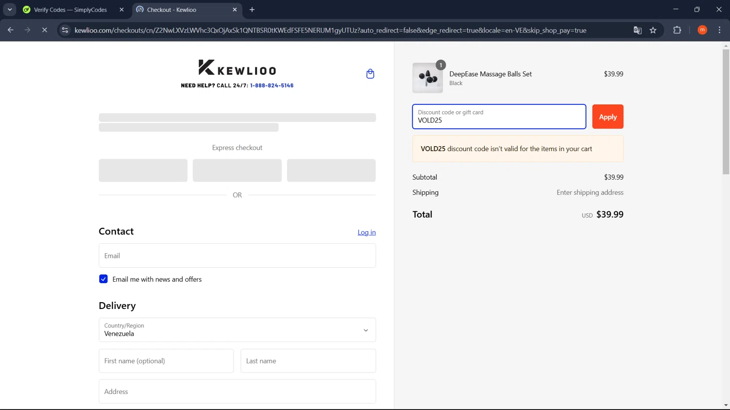Click the Enter shipping address text
Image resolution: width=730 pixels, height=410 pixels.
(x=590, y=192)
